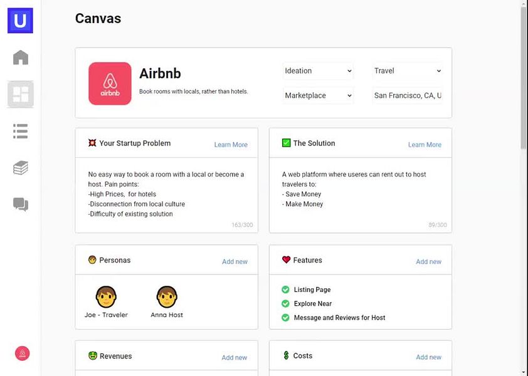The height and width of the screenshot is (376, 528).
Task: Click Add new on Costs card
Action: pyautogui.click(x=429, y=357)
